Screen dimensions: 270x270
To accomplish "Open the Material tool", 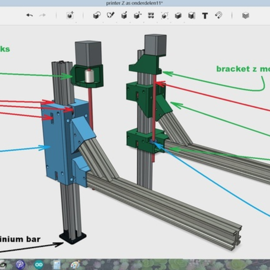I will tap(245, 16).
